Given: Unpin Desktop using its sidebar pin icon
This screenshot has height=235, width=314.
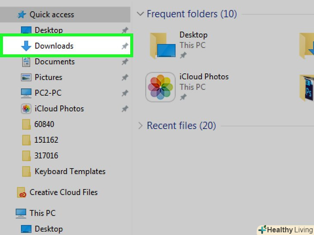Looking at the screenshot, I should pos(125,31).
